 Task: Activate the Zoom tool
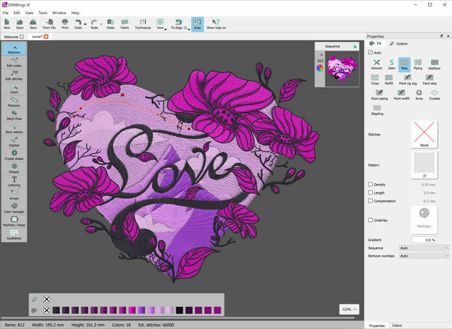(14, 88)
